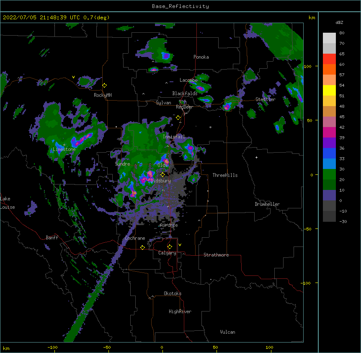Click the RedDeer city label

coord(184,107)
